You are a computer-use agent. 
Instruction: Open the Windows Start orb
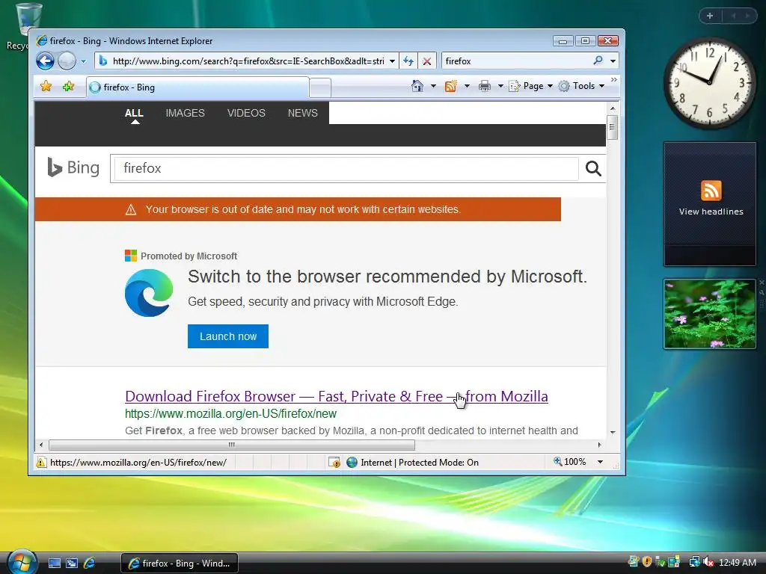(x=22, y=562)
